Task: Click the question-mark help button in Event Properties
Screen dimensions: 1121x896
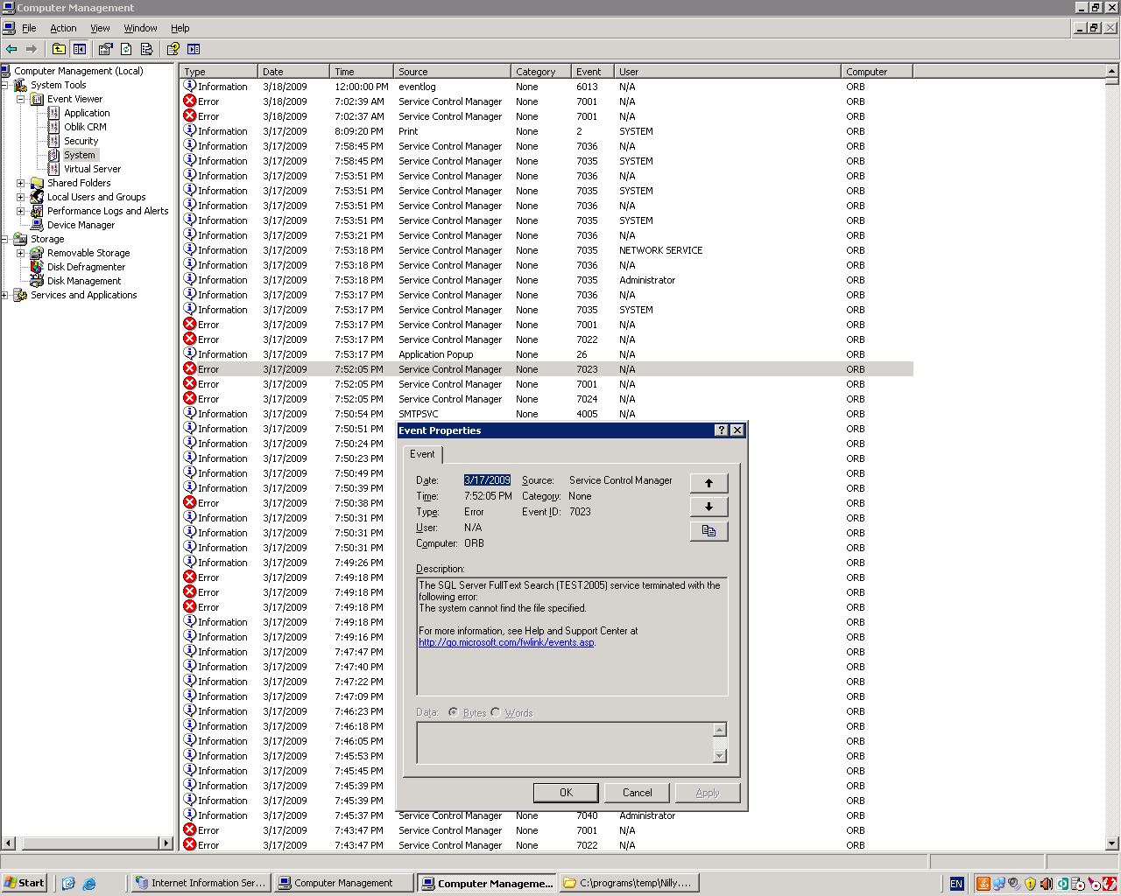Action: (x=721, y=430)
